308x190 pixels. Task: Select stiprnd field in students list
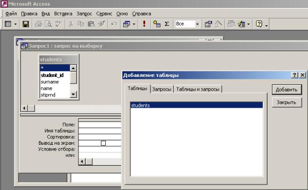(55, 95)
